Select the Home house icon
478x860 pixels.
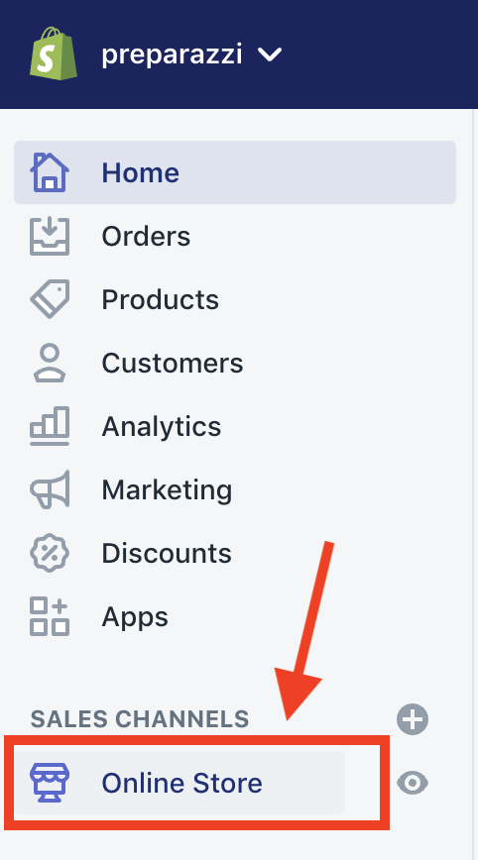[x=50, y=172]
